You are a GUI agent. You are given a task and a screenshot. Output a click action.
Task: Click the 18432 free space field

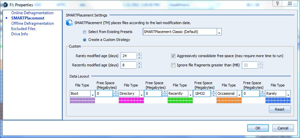coord(202,94)
